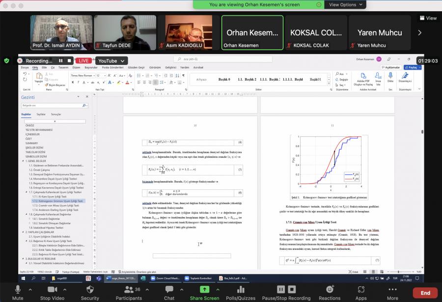This screenshot has height=302, width=442.
Task: Click the yellow text highlight color
Action: 119,83
